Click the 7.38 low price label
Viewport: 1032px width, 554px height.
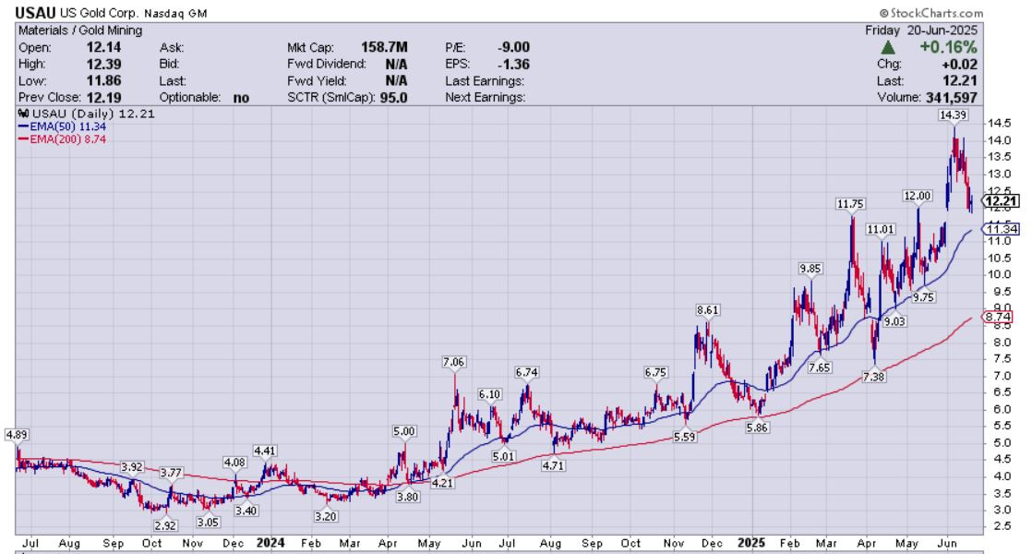(x=873, y=377)
